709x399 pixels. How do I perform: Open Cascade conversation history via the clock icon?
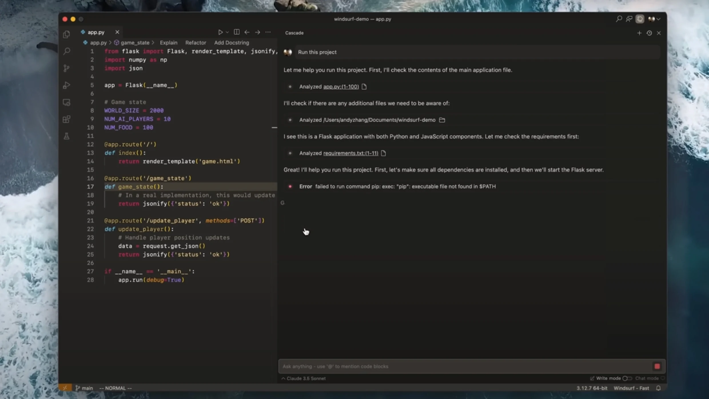pos(649,33)
